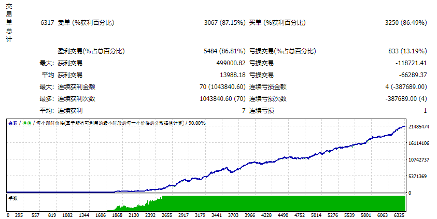Screen dimensions: 437x219
Task: Click the total trades value 6317
Action: point(47,23)
